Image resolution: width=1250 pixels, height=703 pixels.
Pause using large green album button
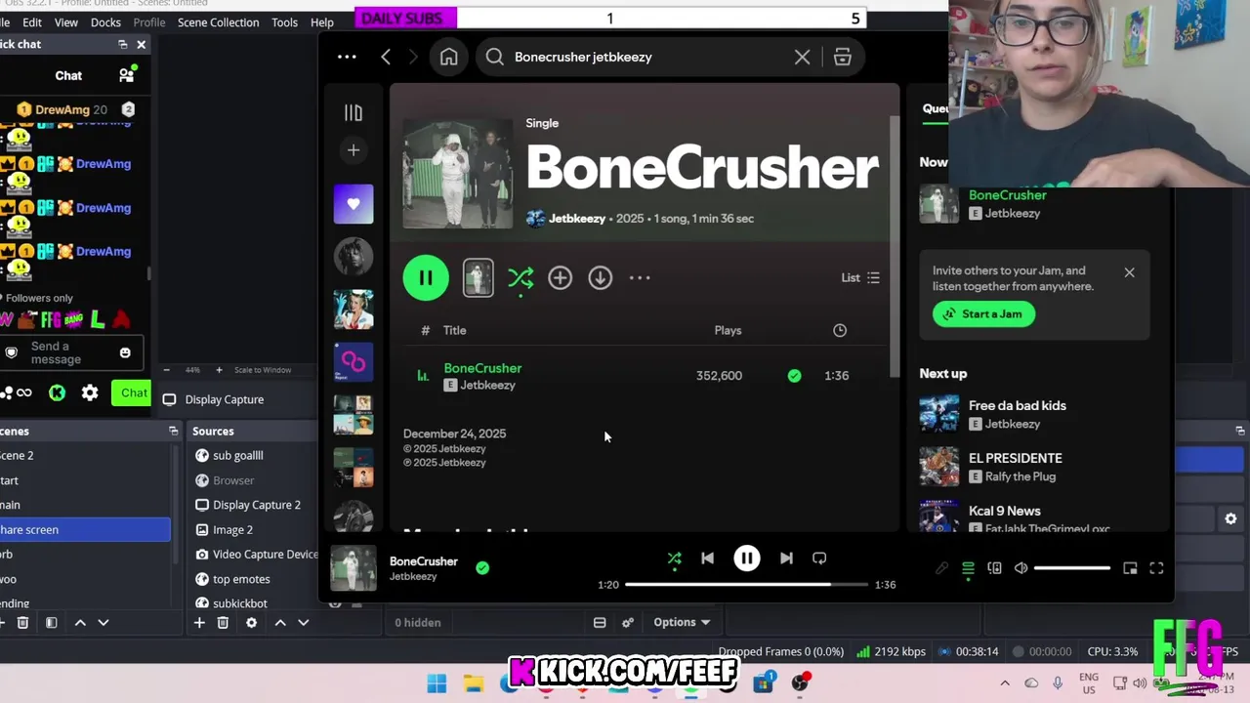click(x=426, y=278)
